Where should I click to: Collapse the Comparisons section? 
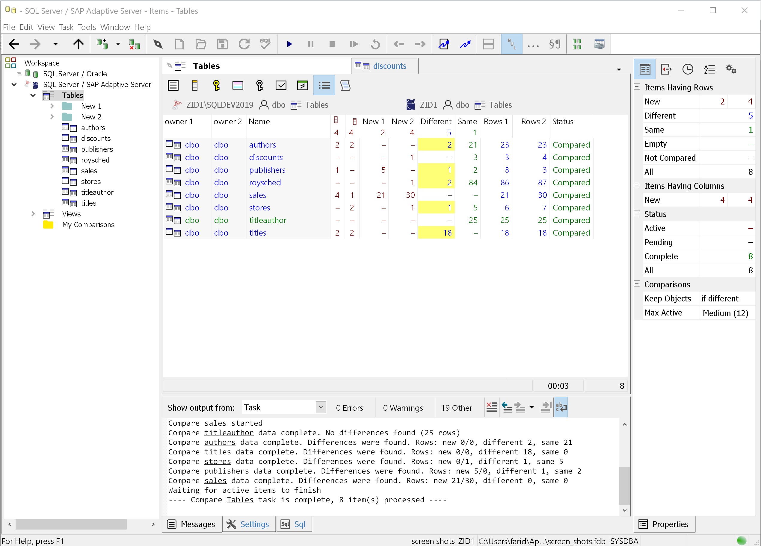(637, 284)
